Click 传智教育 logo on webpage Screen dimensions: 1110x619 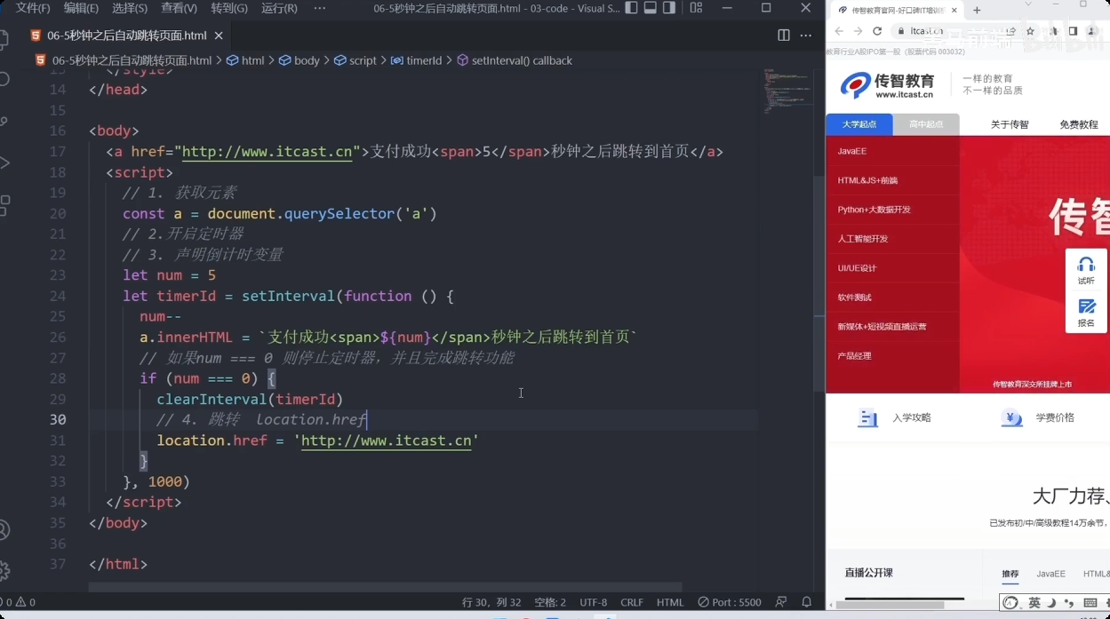(x=888, y=85)
